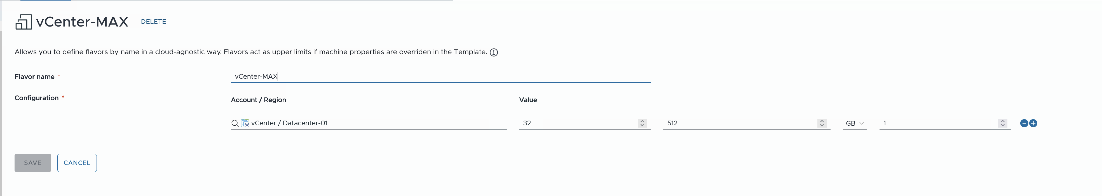Screen dimensions: 1102x196
Task: Click the flavor mapping icon beside vCenter-MAX title
Action: coord(23,22)
